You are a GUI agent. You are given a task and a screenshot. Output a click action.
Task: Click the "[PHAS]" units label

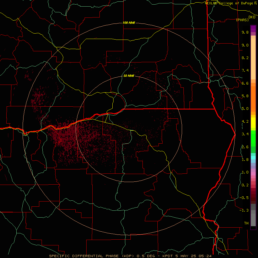(242, 20)
